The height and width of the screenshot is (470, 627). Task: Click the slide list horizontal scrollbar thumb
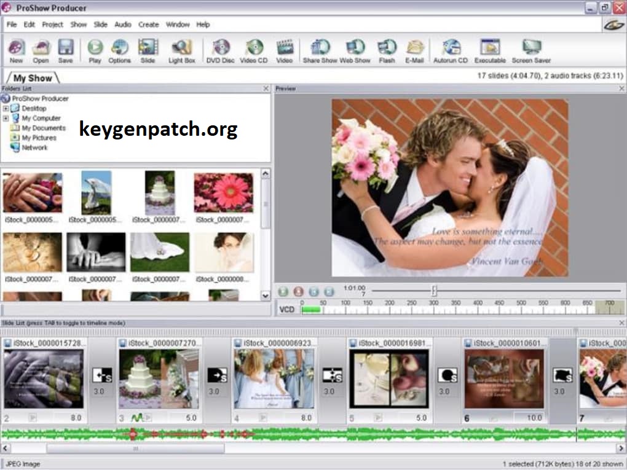click(136, 448)
